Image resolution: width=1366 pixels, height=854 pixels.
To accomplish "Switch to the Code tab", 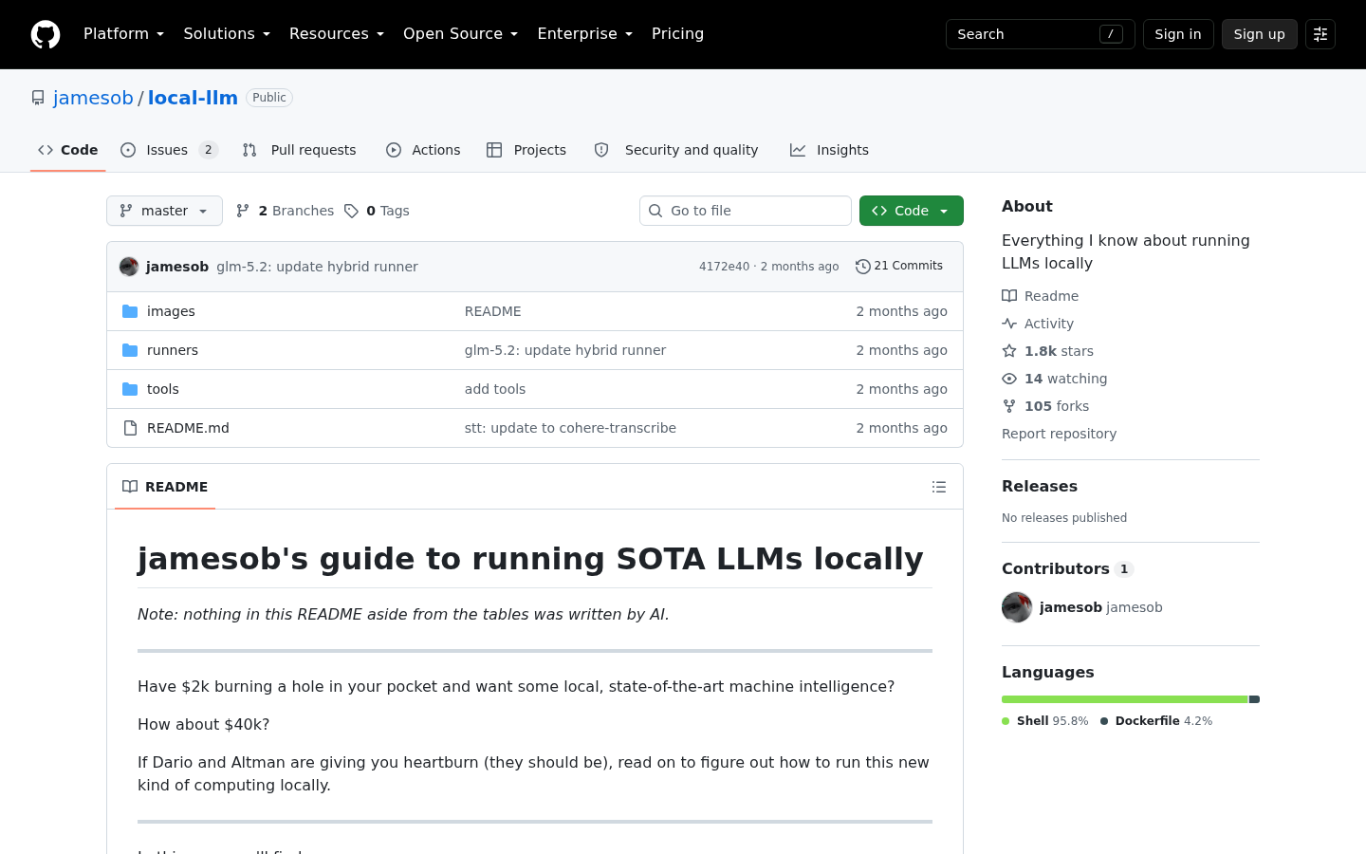I will click(68, 150).
